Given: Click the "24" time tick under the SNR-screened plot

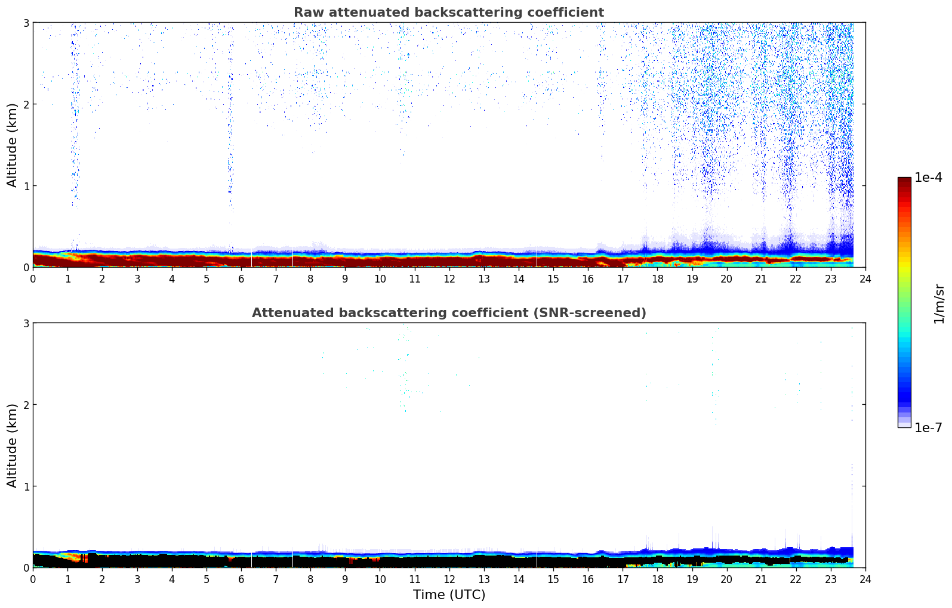Looking at the screenshot, I should click(865, 579).
